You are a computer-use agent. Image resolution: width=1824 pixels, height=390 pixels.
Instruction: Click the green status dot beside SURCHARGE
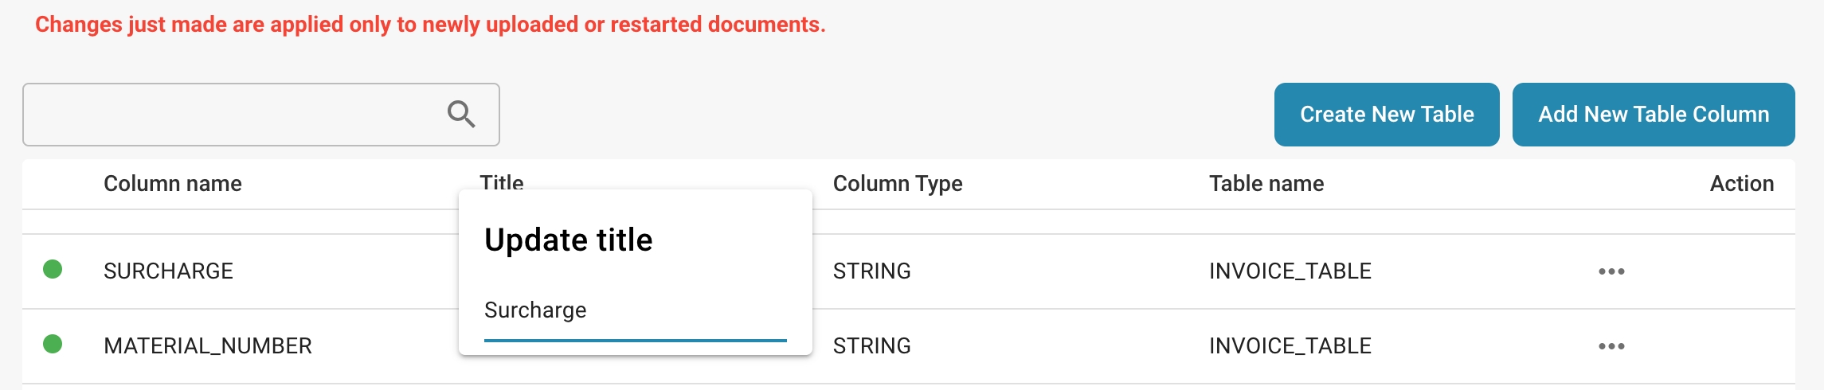(53, 270)
